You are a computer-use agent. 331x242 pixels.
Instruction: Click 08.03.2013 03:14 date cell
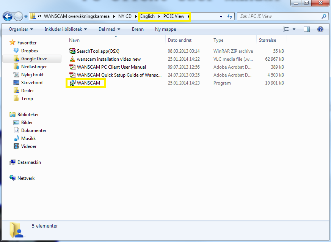(184, 51)
